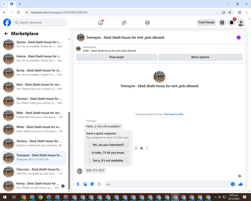
Task: Open the Windows Start menu
Action: pyautogui.click(x=5, y=197)
